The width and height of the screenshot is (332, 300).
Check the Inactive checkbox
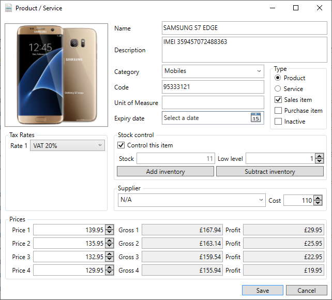click(278, 122)
